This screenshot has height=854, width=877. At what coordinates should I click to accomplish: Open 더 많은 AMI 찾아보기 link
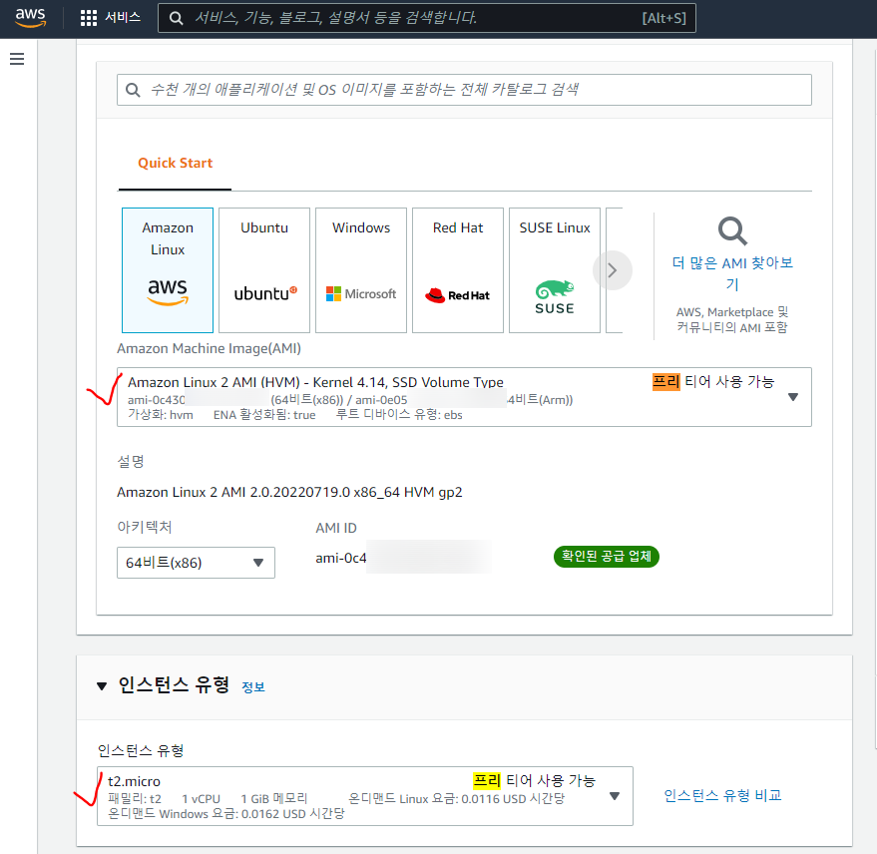click(x=732, y=273)
